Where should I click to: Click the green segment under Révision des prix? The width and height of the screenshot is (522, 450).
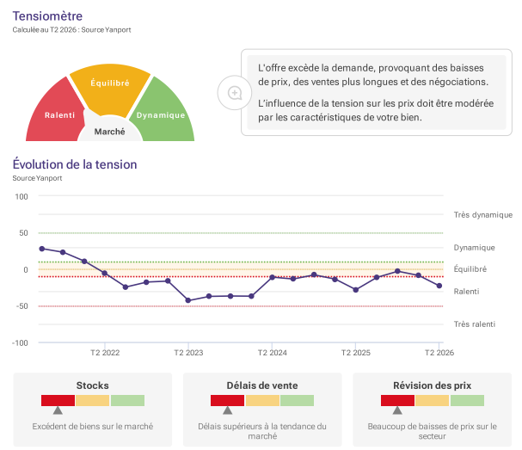467,400
